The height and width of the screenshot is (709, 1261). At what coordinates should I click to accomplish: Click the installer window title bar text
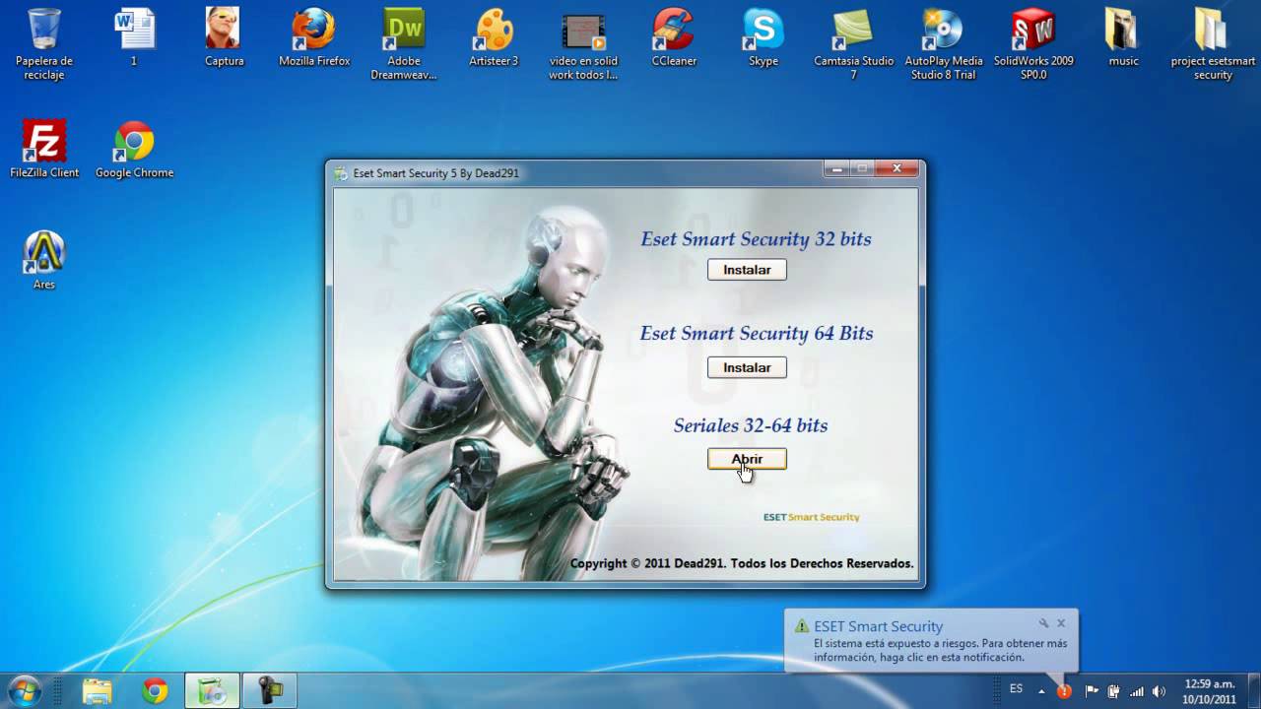435,173
